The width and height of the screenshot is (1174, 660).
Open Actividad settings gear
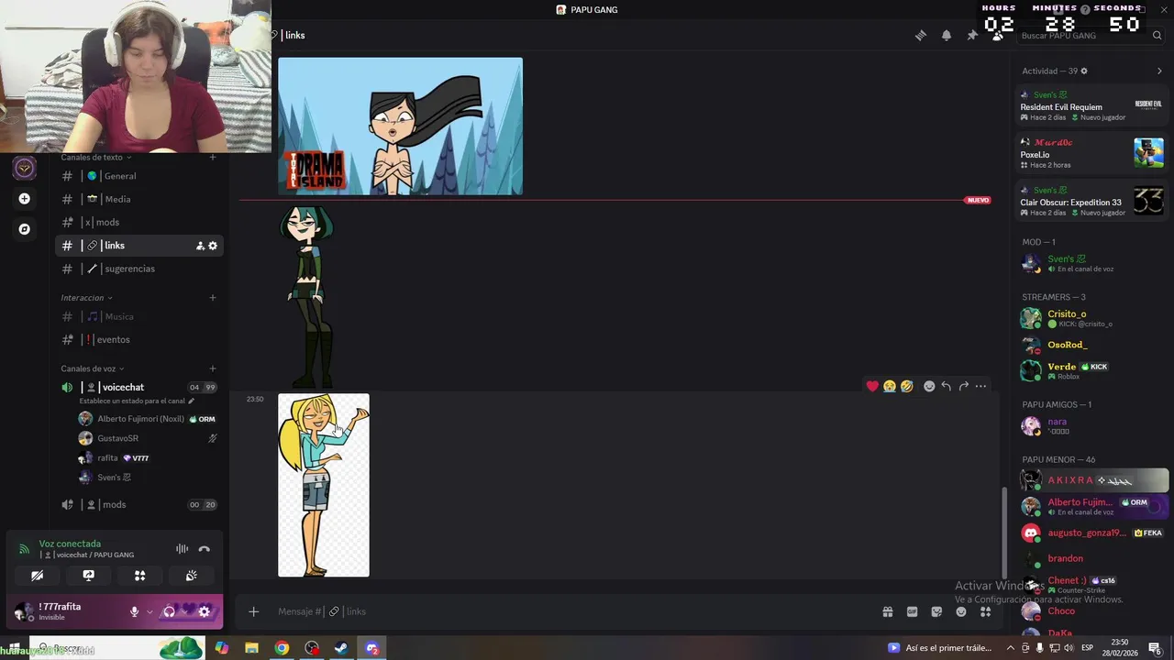1084,71
